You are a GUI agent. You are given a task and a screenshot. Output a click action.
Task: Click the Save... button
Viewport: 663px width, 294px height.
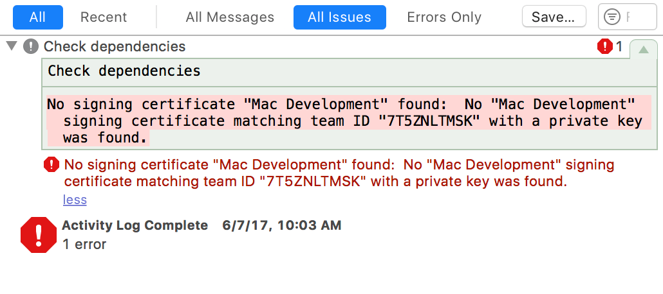click(554, 17)
